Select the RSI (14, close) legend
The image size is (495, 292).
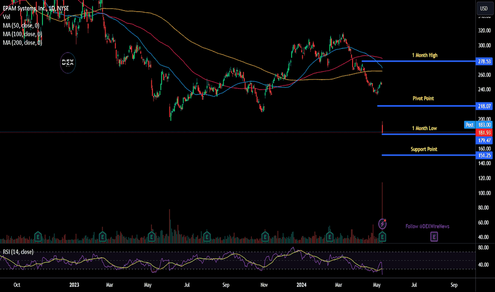[x=18, y=252]
